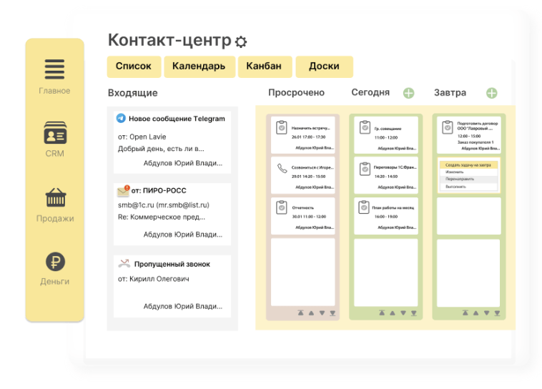Click phone icon on Созвониться с Игорем card

282,168
